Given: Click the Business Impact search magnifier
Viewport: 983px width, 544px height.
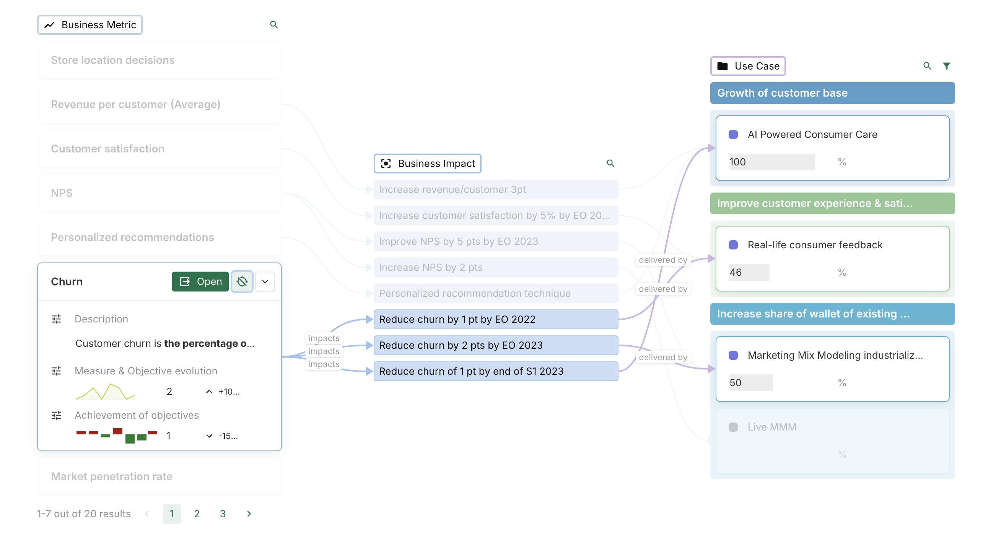Looking at the screenshot, I should click(610, 164).
